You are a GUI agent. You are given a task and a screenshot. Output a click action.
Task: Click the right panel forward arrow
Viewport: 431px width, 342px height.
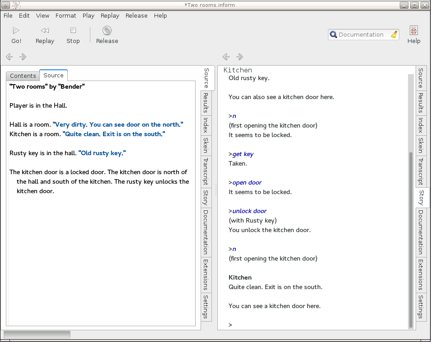[x=240, y=57]
